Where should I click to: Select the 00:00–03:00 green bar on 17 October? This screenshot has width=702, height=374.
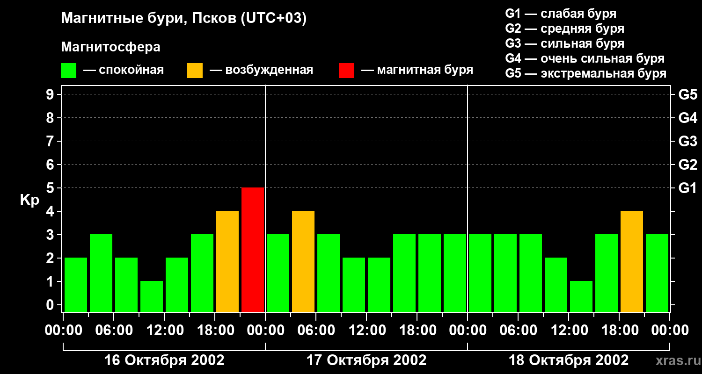(x=278, y=273)
